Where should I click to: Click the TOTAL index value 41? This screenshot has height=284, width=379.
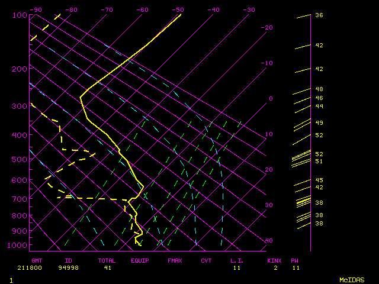(x=108, y=268)
